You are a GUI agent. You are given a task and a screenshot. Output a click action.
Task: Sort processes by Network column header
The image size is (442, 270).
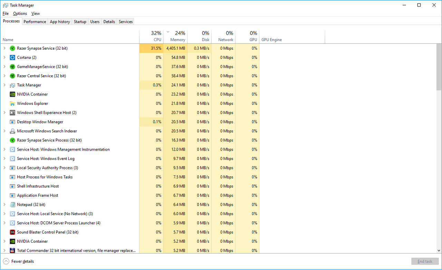point(223,36)
